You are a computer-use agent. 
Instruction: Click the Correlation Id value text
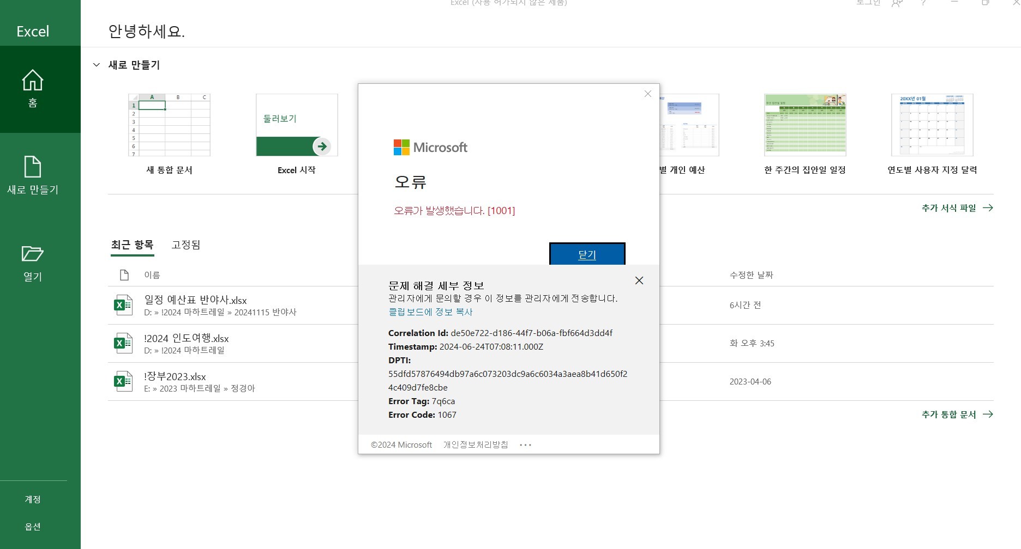tap(531, 333)
